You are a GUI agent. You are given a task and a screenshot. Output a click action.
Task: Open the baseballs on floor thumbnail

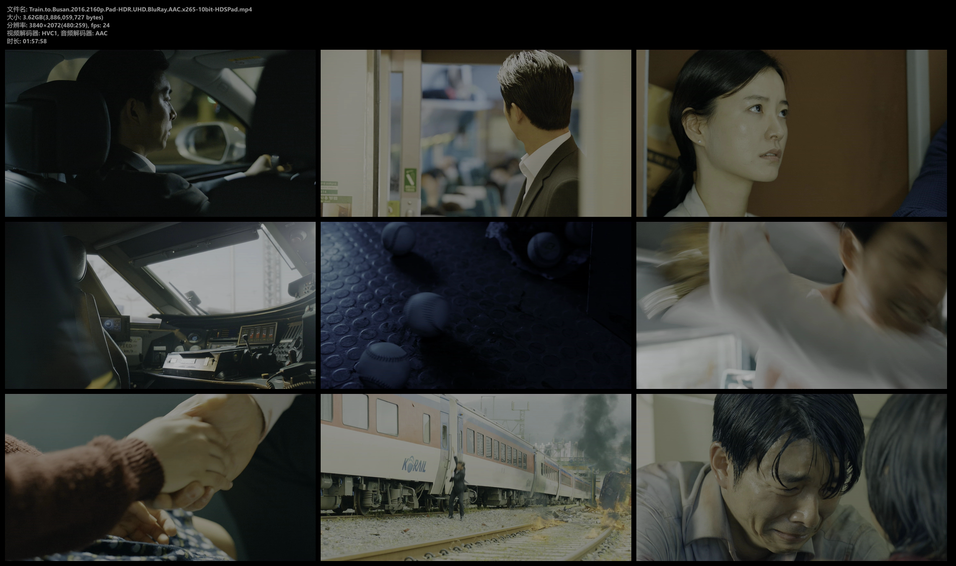pyautogui.click(x=476, y=305)
